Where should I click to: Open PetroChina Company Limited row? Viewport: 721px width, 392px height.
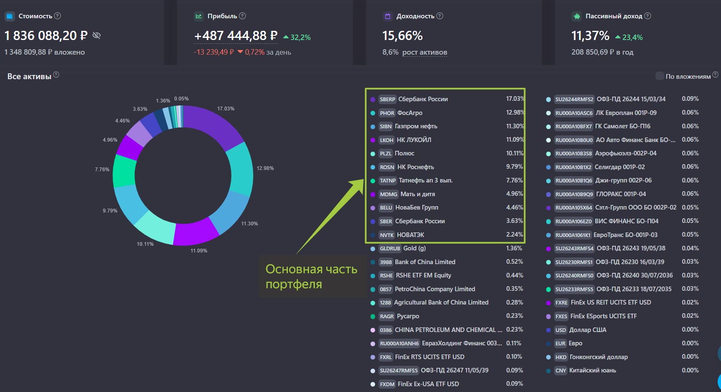pyautogui.click(x=446, y=289)
